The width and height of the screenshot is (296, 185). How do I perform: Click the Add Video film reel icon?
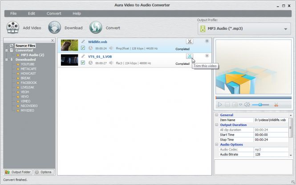click(13, 28)
